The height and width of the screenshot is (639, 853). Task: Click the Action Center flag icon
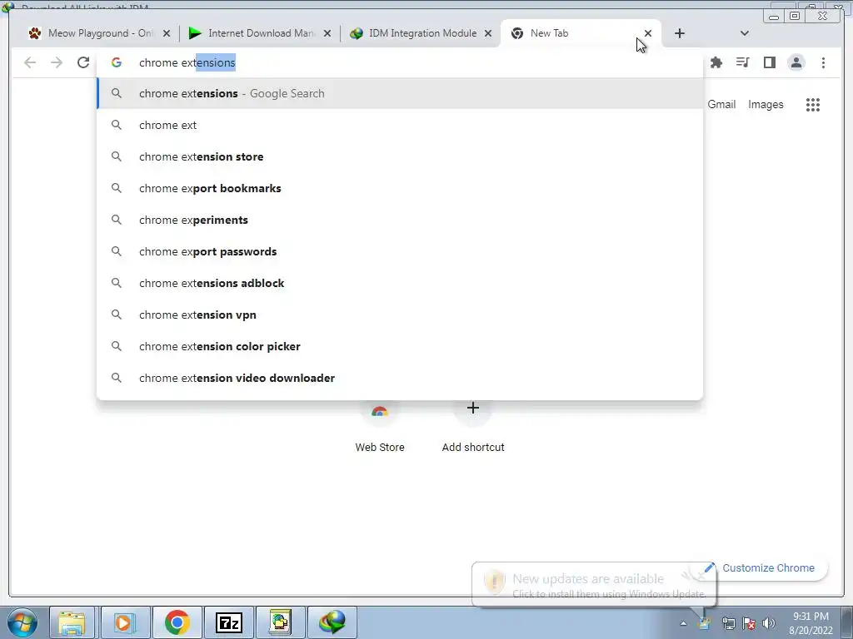749,623
